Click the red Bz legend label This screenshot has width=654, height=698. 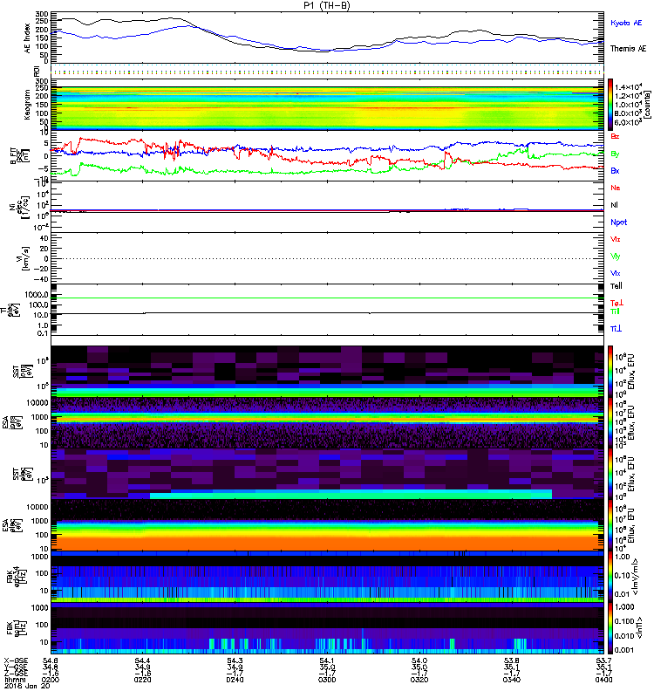(615, 136)
